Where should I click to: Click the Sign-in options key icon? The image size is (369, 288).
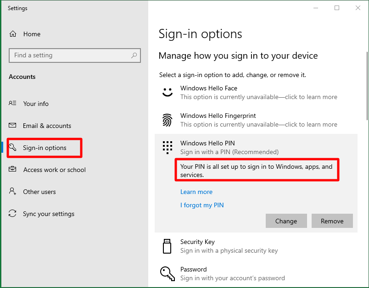pyautogui.click(x=12, y=147)
